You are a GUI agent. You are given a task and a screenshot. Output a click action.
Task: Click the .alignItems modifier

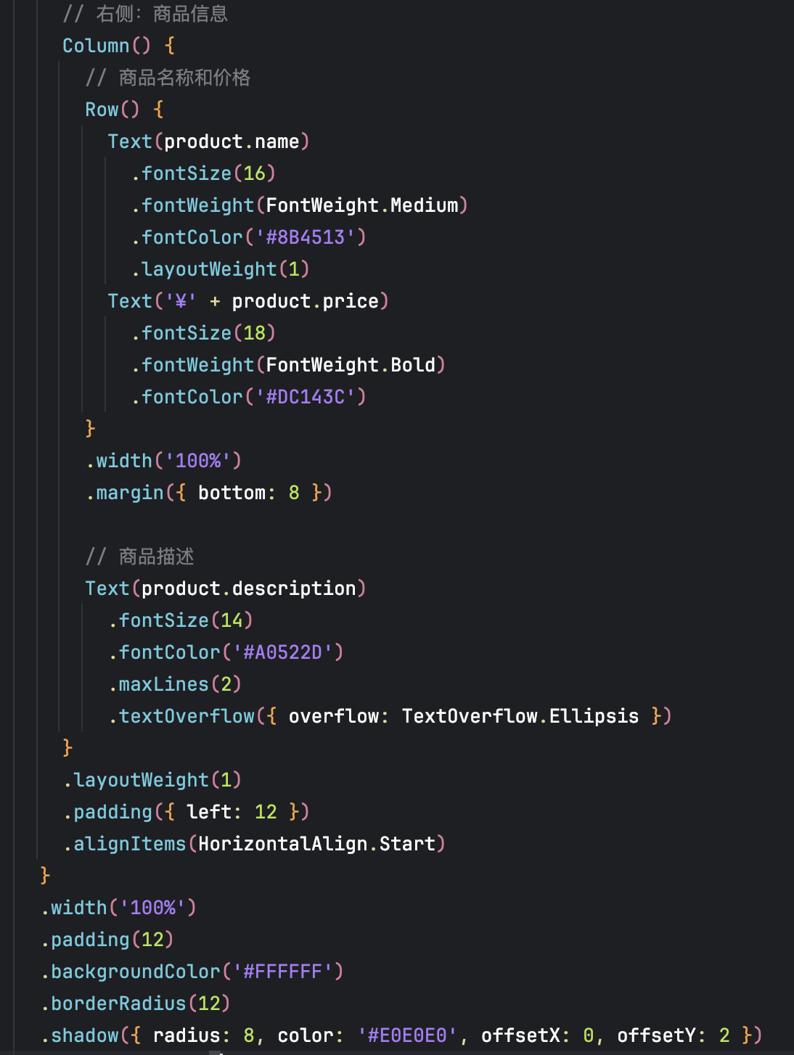(125, 844)
